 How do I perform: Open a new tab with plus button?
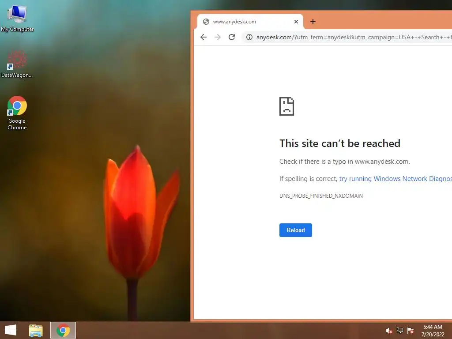(x=313, y=22)
